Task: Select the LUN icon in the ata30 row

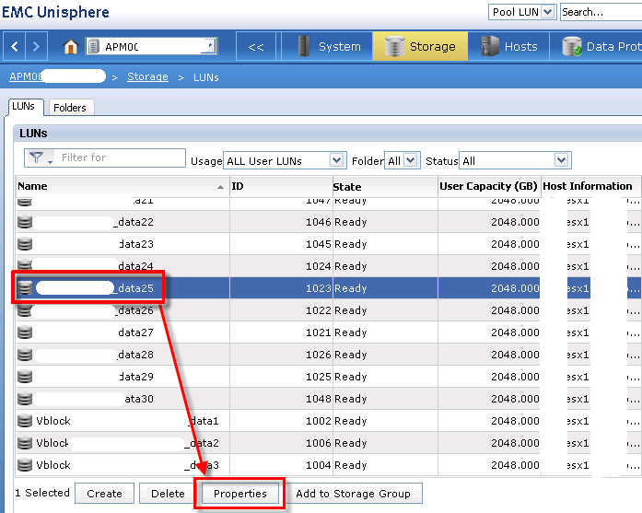Action: [x=25, y=399]
